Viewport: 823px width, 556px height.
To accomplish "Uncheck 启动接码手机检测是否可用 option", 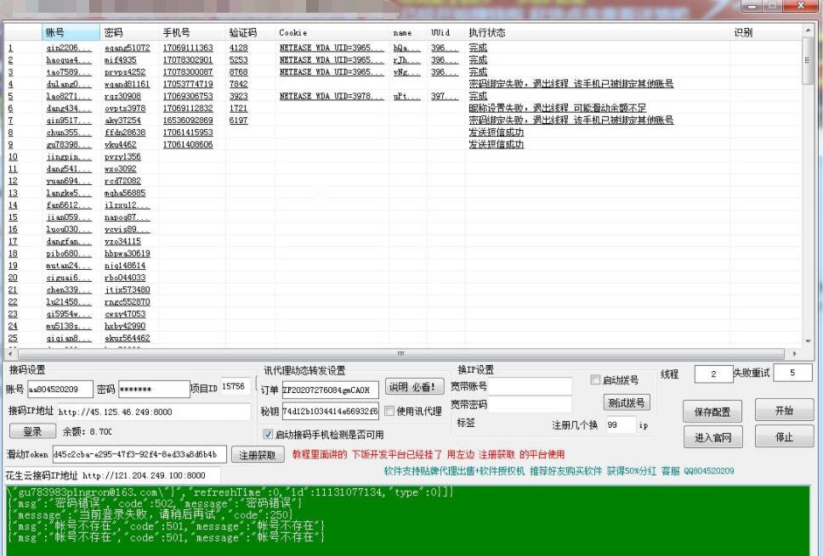I will coord(268,435).
